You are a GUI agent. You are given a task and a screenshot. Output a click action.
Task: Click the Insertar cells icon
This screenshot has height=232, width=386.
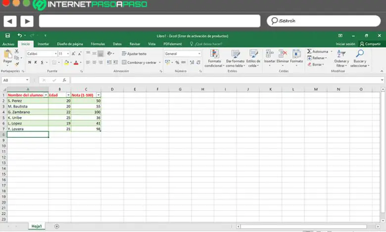coord(270,53)
